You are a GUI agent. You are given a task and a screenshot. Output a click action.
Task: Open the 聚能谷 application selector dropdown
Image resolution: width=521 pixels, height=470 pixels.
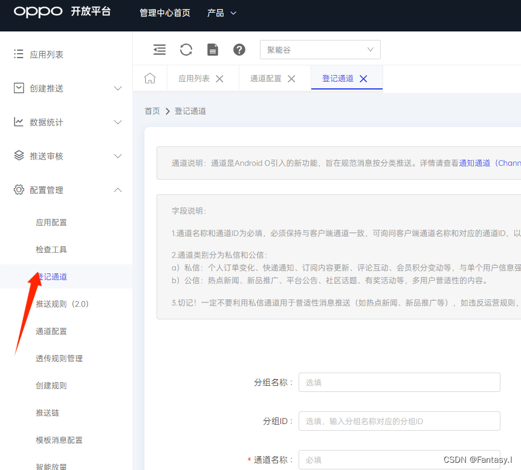[x=320, y=50]
